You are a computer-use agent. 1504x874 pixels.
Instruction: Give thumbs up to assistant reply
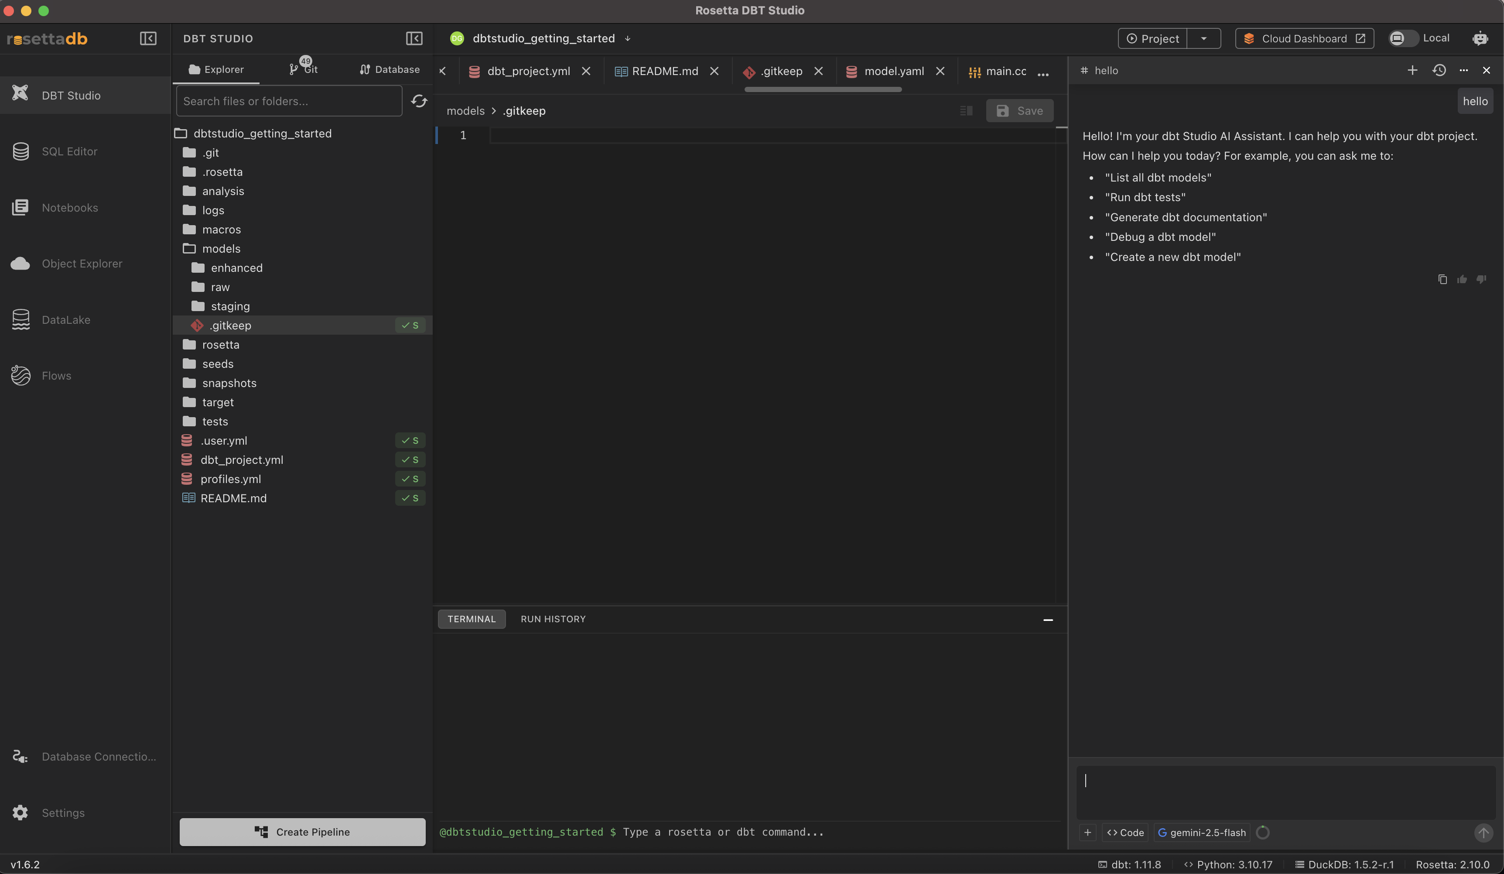(x=1462, y=279)
